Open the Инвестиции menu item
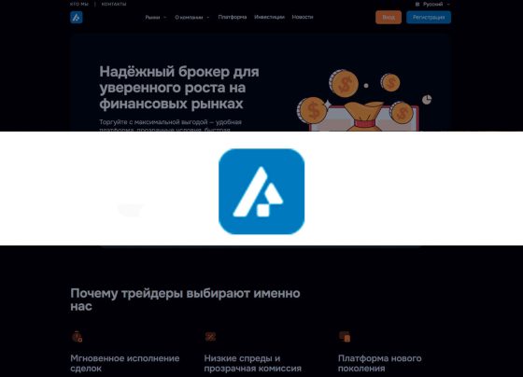The width and height of the screenshot is (523, 377). [x=269, y=17]
